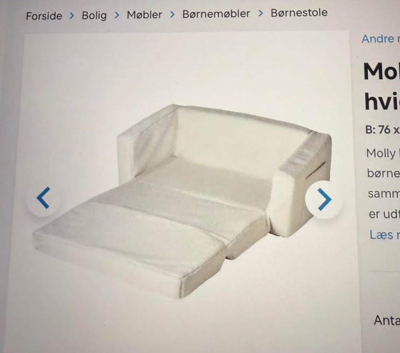Screen dimensions: 400x353
Task: Open the Børnemøbler breadcrumb category
Action: (216, 14)
